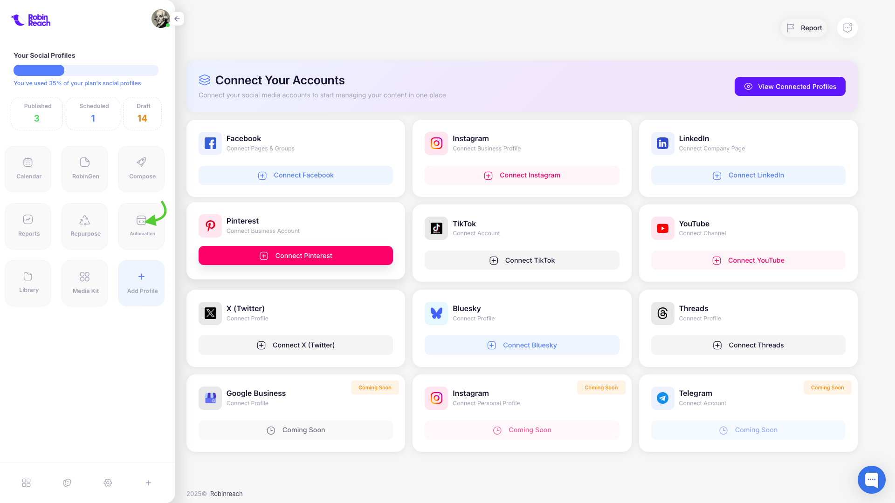The image size is (895, 503).
Task: Open RobinGen content generator tile
Action: [x=85, y=169]
